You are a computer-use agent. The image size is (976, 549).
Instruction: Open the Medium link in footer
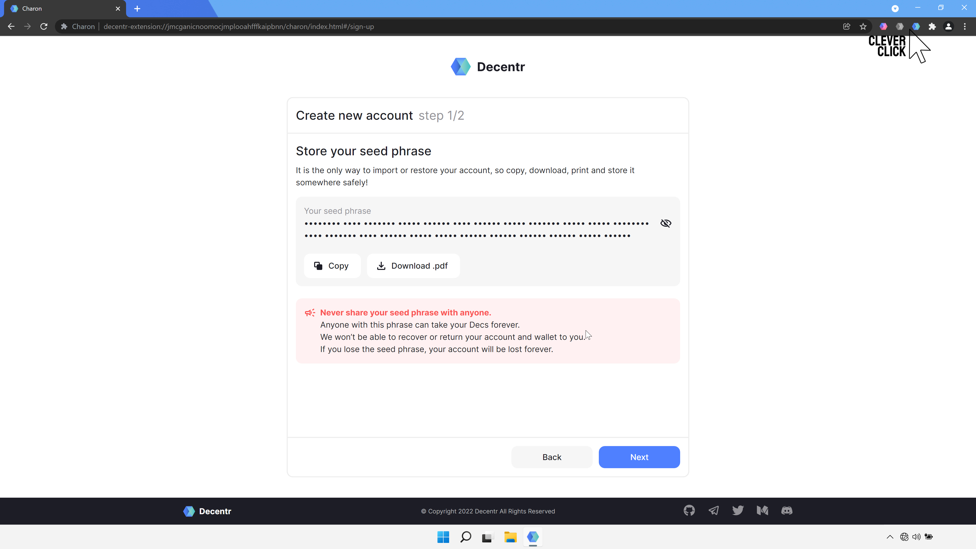[762, 510]
